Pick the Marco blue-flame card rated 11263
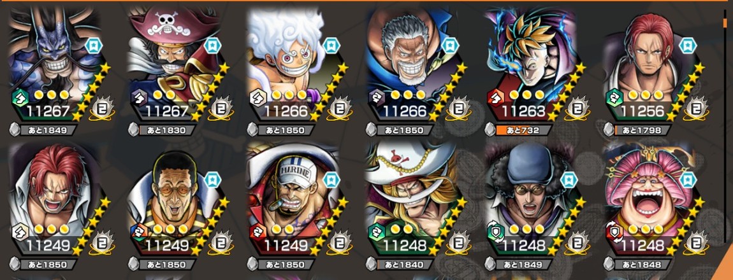This screenshot has width=733, height=280. click(x=535, y=64)
